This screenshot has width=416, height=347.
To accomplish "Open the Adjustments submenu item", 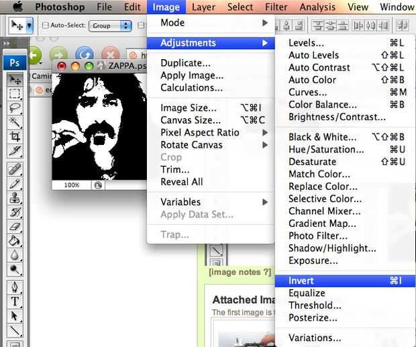I will pos(211,43).
